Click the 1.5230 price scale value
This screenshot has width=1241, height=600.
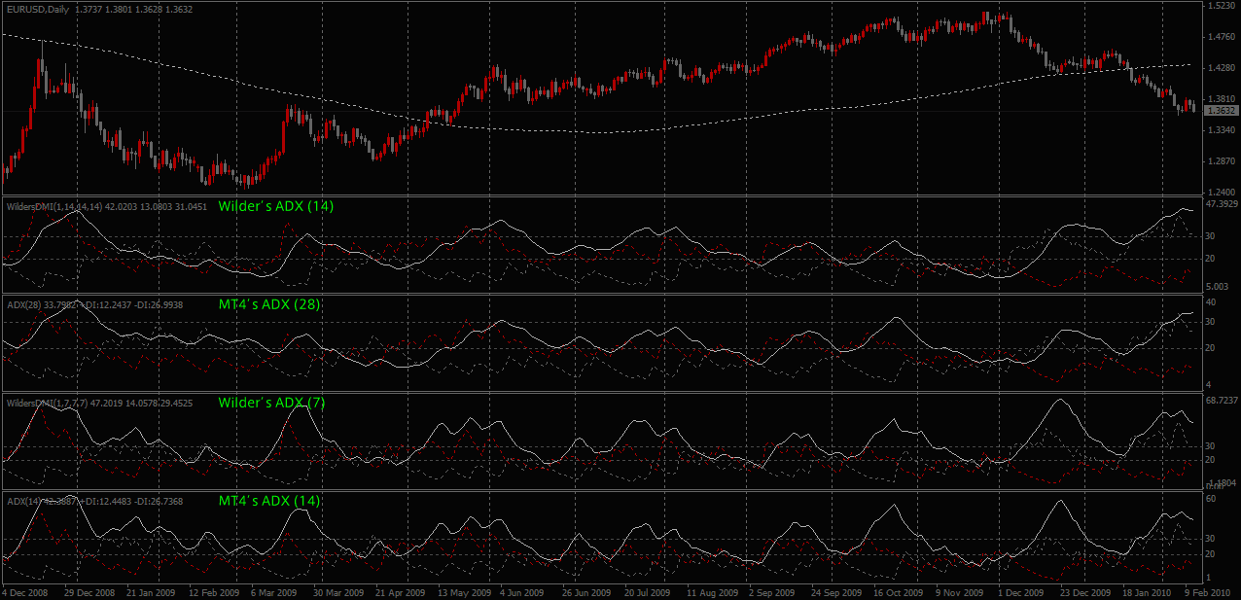click(x=1220, y=6)
